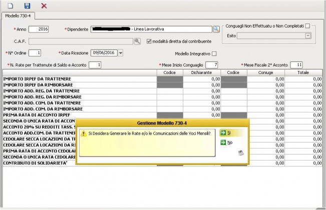
Task: Open the Data Ricezione date dropdown
Action: [x=121, y=52]
